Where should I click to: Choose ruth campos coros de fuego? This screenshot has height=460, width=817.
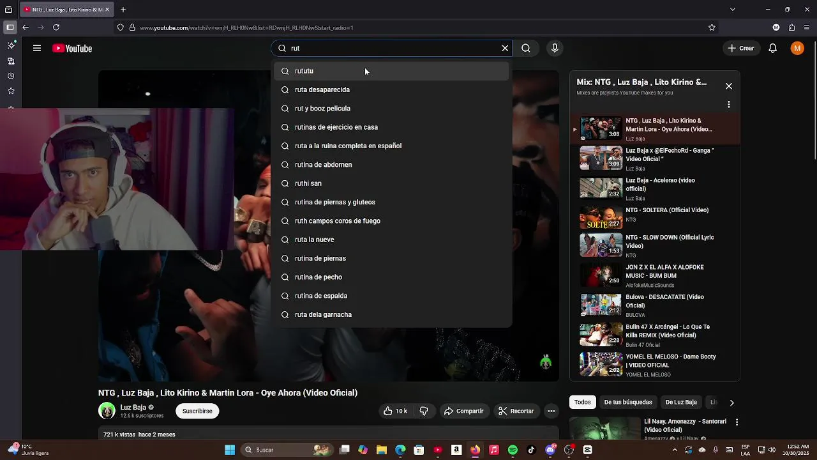[x=391, y=221]
